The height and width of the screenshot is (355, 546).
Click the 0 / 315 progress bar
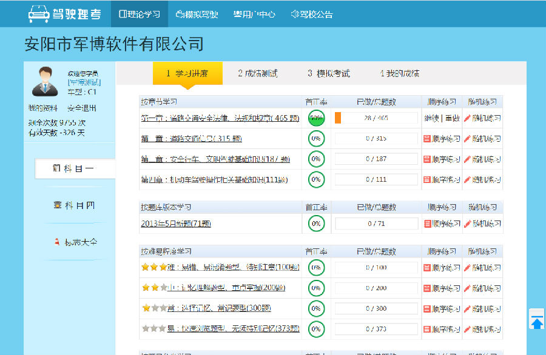click(376, 138)
